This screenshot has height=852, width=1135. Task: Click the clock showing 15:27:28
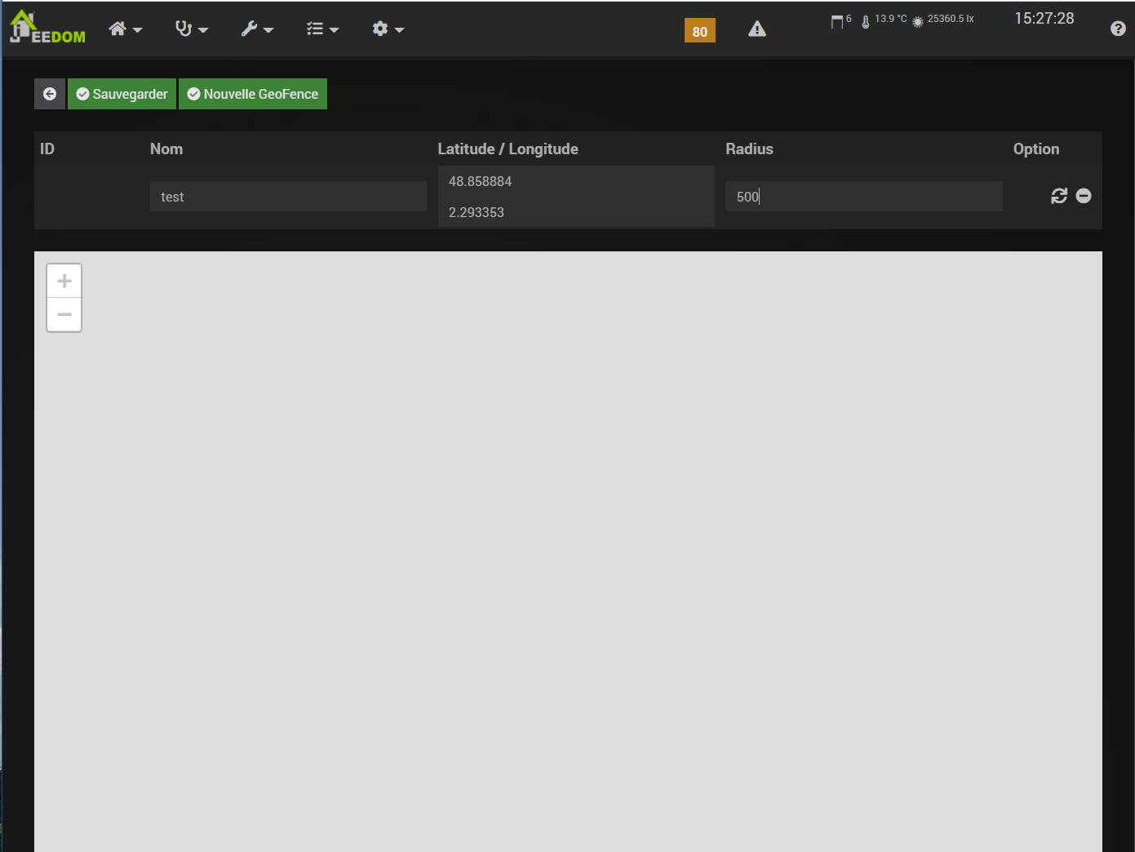click(x=1044, y=19)
